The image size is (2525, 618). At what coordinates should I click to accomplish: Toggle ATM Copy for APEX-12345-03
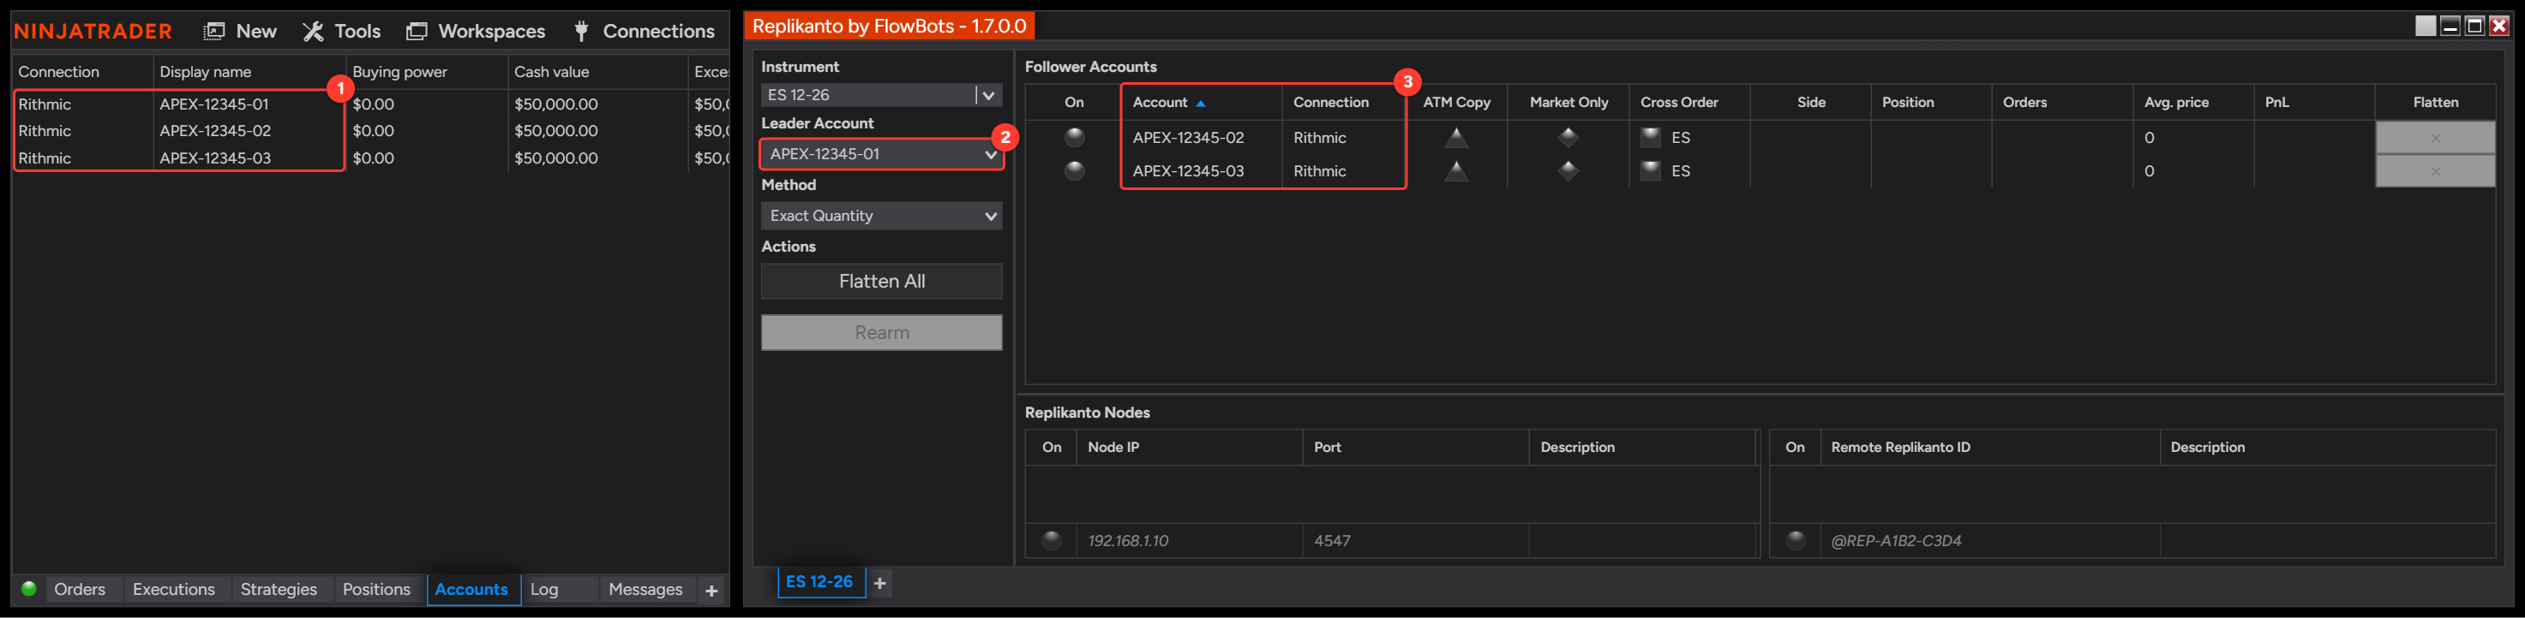tap(1455, 170)
